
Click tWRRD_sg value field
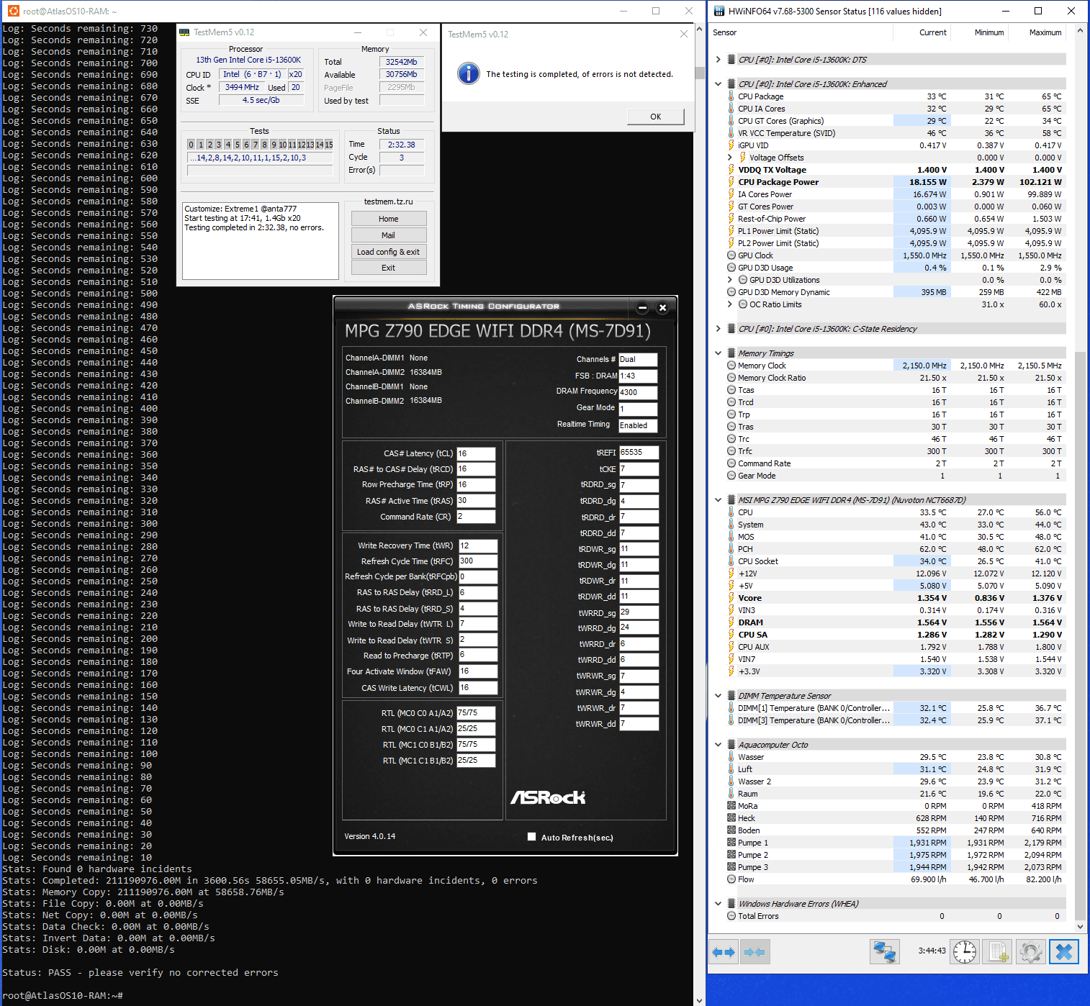tap(639, 612)
